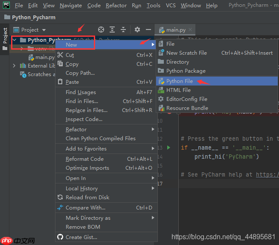Expand the Refactor submenu arrow
The width and height of the screenshot is (279, 245).
point(153,129)
